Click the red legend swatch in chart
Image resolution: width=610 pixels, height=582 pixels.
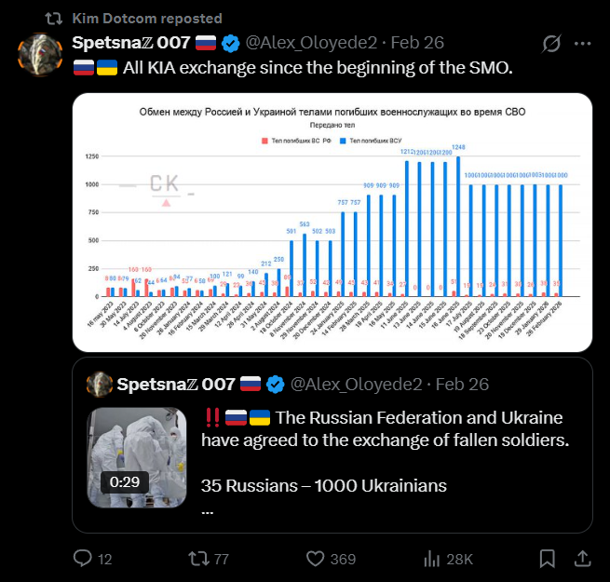[x=265, y=140]
